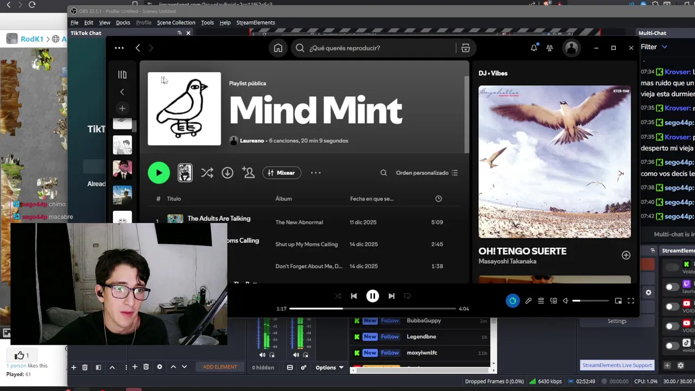Image resolution: width=695 pixels, height=391 pixels.
Task: Toggle the Twitch lauriv account switch
Action: pyautogui.click(x=672, y=287)
